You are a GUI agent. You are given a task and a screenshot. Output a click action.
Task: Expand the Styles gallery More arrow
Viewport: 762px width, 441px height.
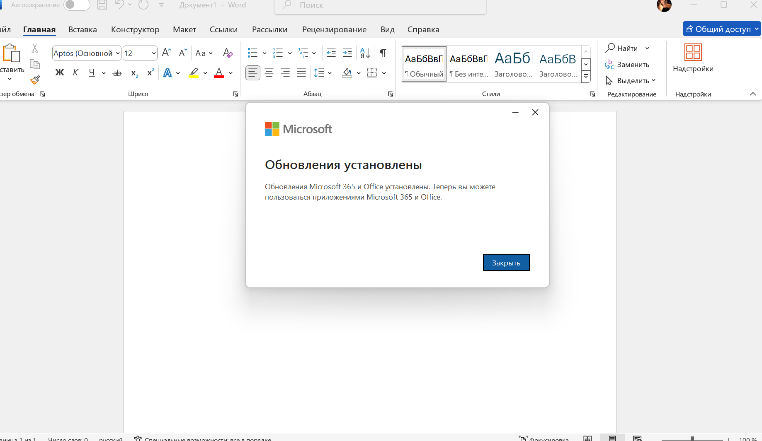(x=586, y=76)
